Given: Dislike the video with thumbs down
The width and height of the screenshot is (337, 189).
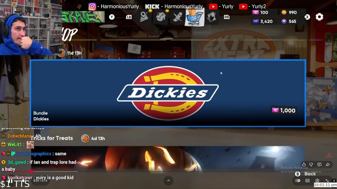Looking at the screenshot, I should [311, 165].
